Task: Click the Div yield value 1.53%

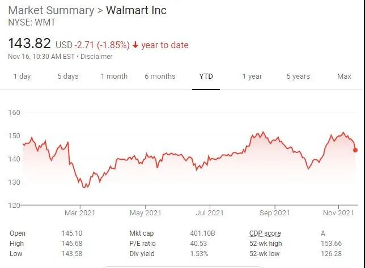Action: pos(200,254)
